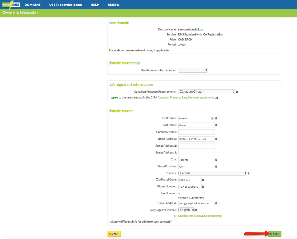This screenshot has height=239, width=297.
Task: Click the Fax number field
Action: pos(196,193)
